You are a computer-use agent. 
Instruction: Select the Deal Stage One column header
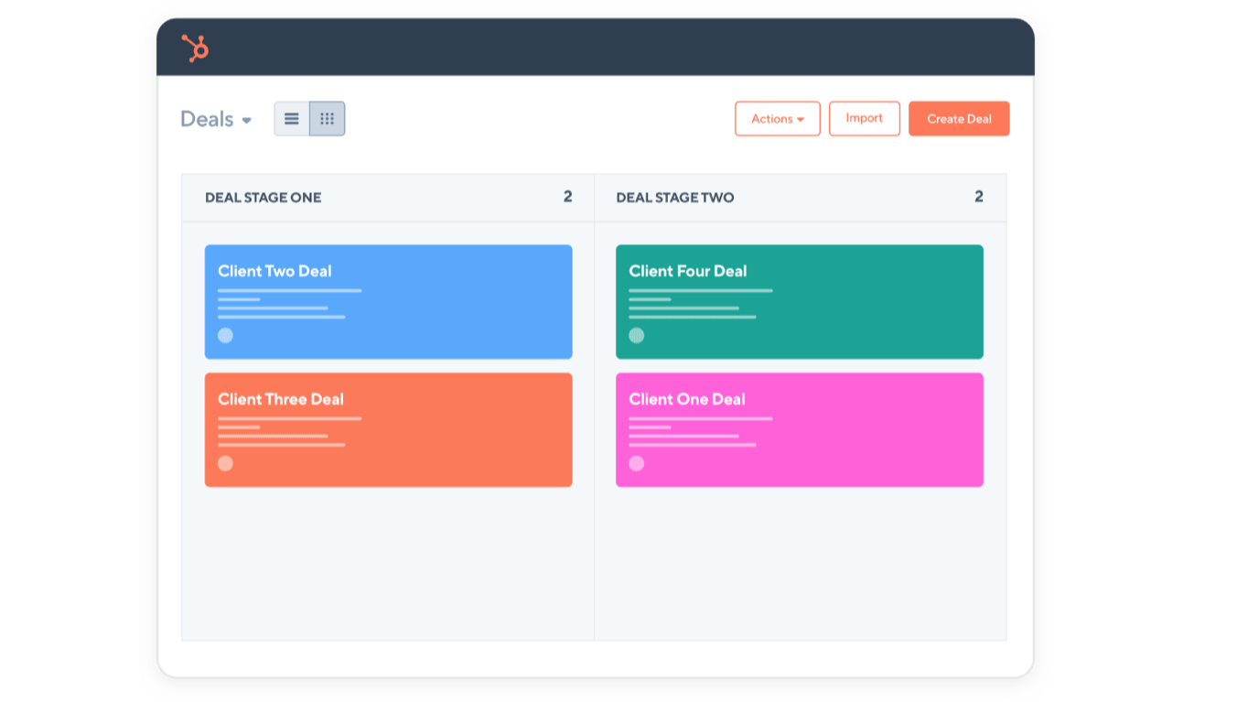(x=264, y=197)
